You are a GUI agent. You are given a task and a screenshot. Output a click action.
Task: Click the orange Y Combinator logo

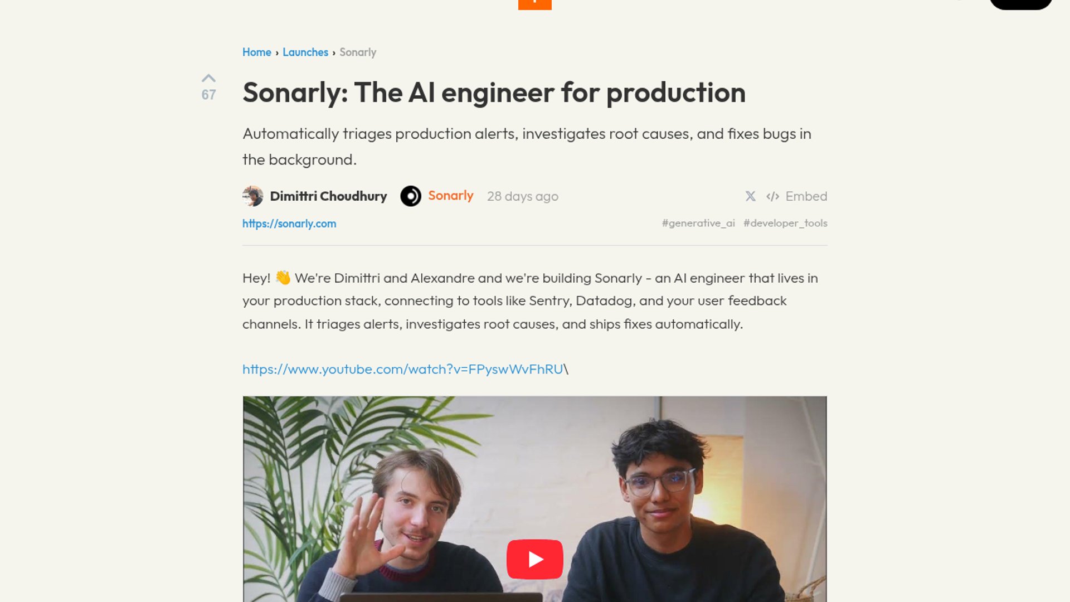click(534, 4)
